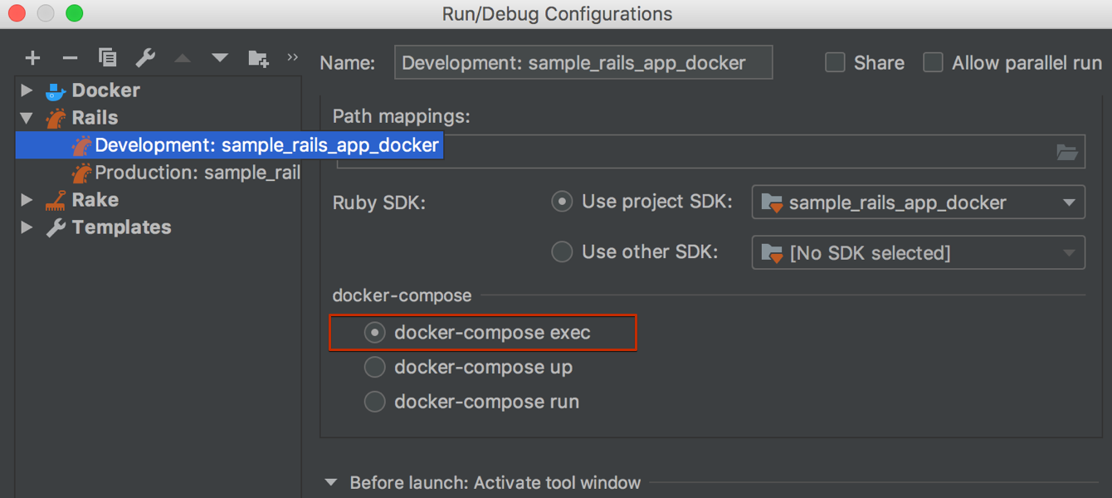The image size is (1112, 498).
Task: Expand the Templates section
Action: tap(27, 227)
